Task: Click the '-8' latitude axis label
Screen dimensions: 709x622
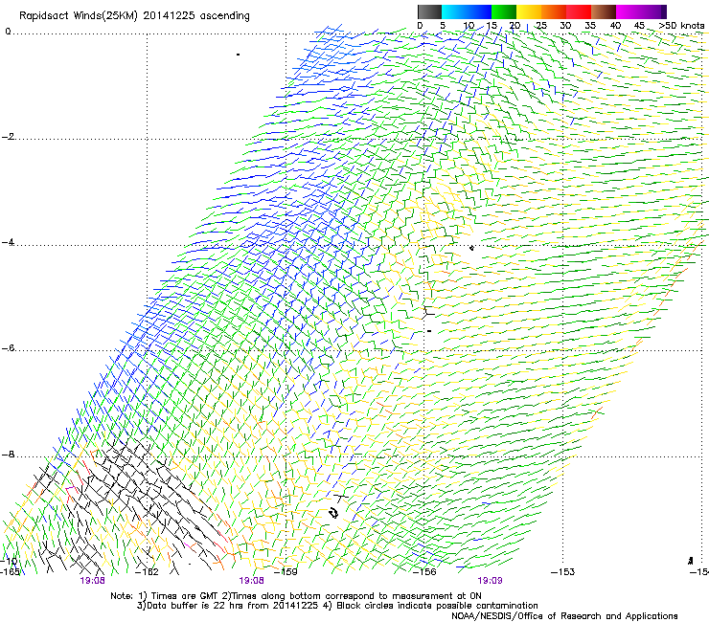Action: [9, 455]
